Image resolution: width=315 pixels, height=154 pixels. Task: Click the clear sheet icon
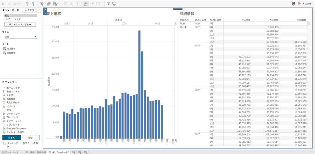[x=55, y=4]
